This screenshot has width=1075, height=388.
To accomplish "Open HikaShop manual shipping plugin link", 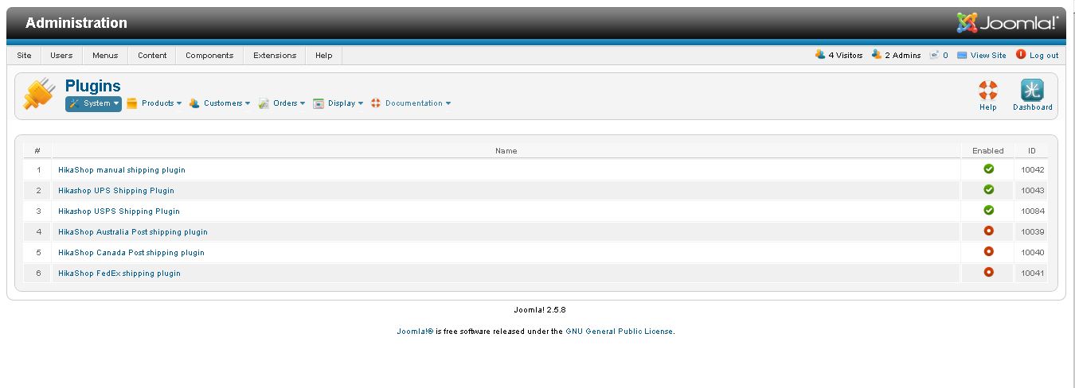I will click(122, 170).
